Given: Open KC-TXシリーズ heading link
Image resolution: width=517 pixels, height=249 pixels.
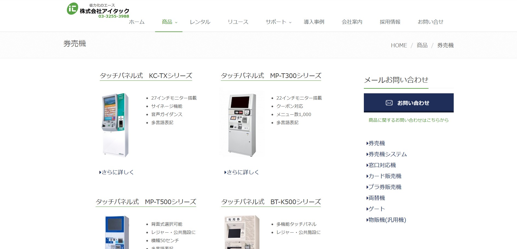Looking at the screenshot, I should (146, 76).
